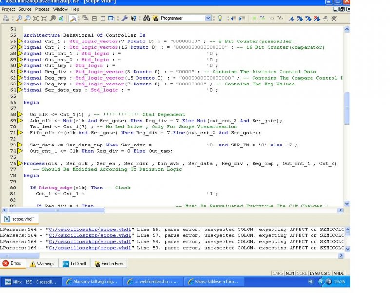Click the Next Bookmark icon
390x293 pixels.
point(300,18)
